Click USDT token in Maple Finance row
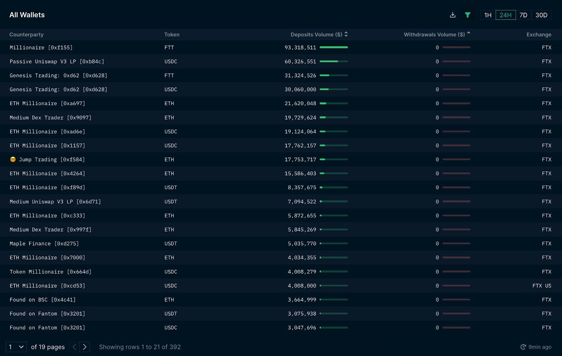This screenshot has height=356, width=562. (171, 244)
